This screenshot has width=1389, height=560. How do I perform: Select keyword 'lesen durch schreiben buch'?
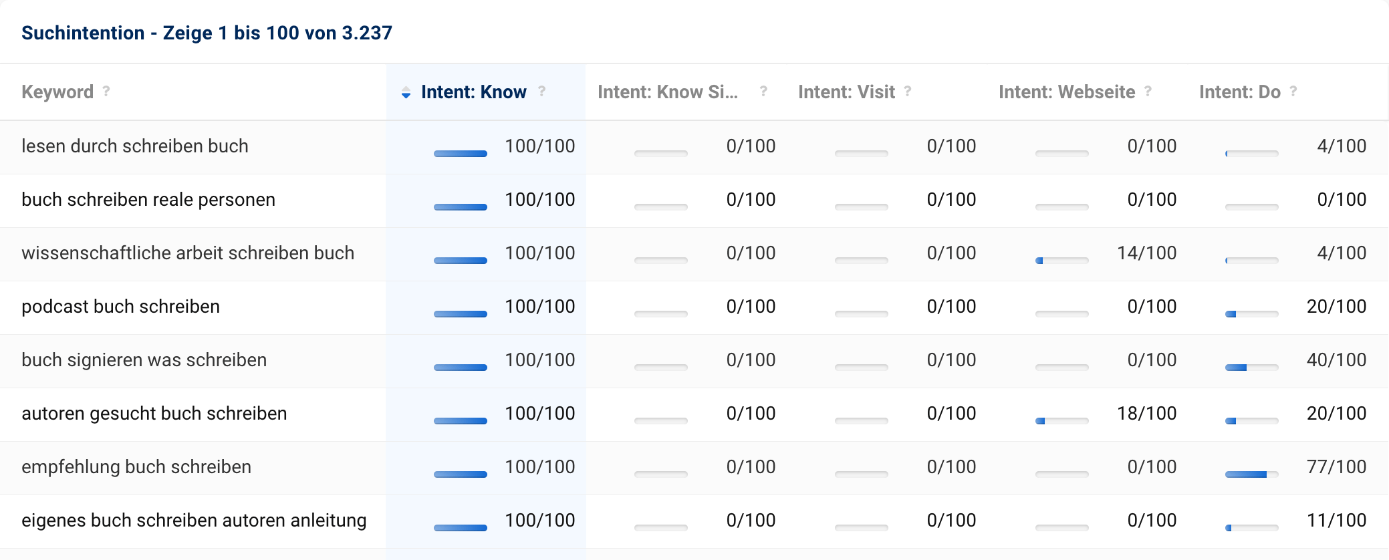(x=135, y=146)
